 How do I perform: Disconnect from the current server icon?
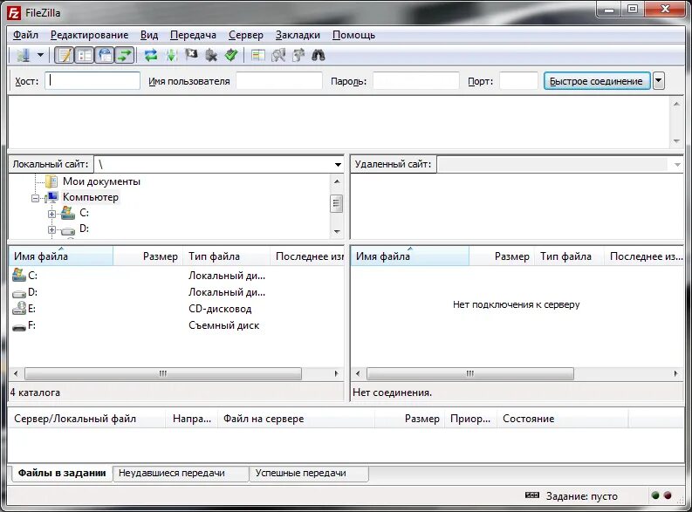[211, 55]
